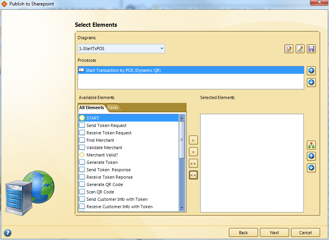Screen dimensions: 329x240
Task: Select the Merchant Valid? gateway element
Action: click(x=102, y=155)
